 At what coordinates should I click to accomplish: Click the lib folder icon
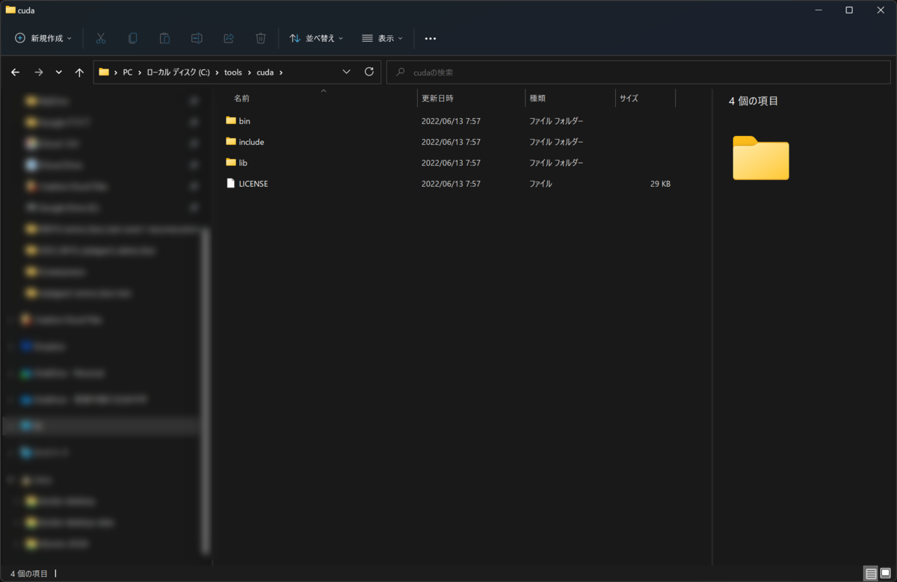(x=231, y=162)
